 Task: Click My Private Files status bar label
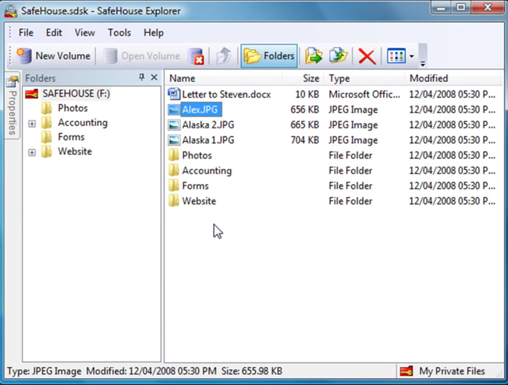[x=452, y=371]
